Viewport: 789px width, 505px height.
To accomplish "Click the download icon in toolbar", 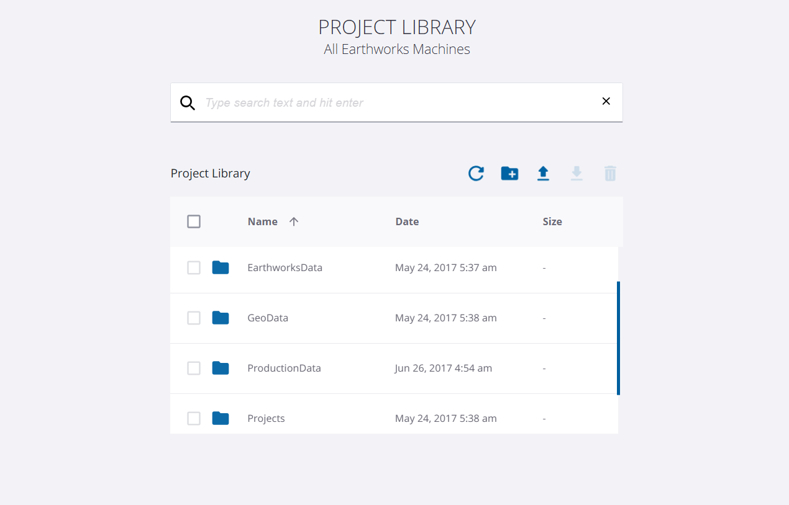I will coord(577,174).
